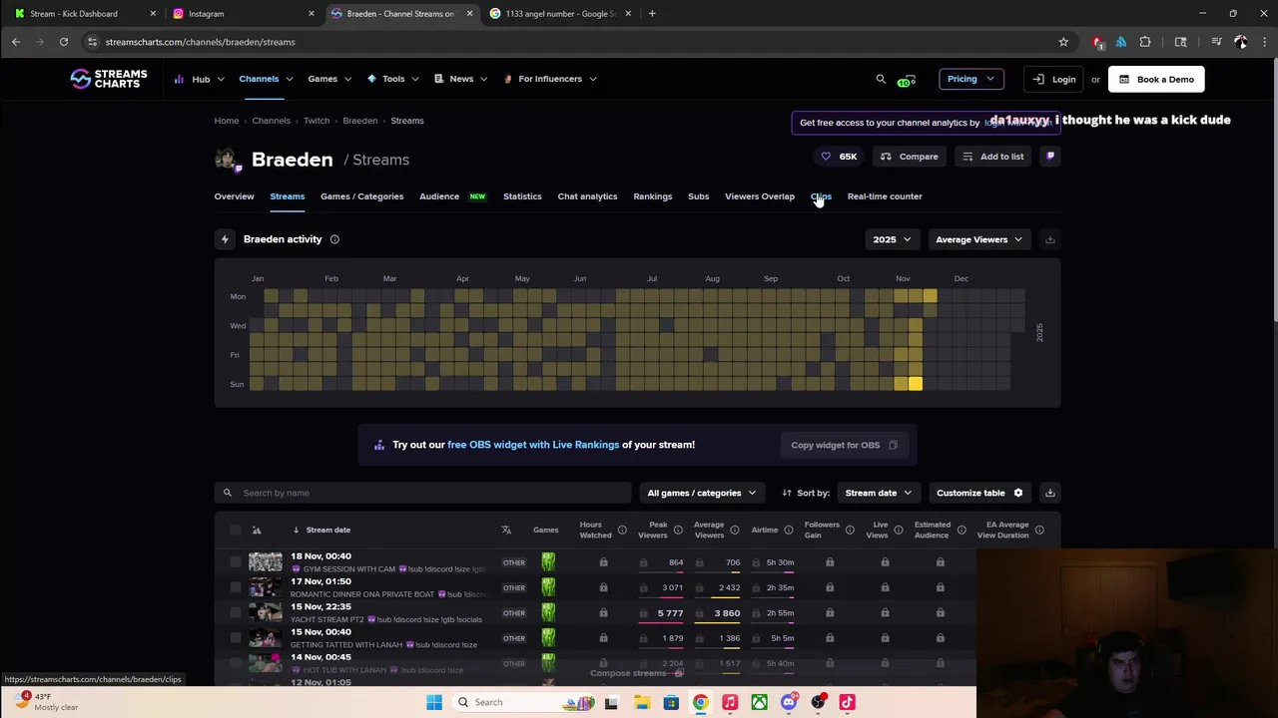Click the info icon beside Braeden activity

[x=334, y=239]
